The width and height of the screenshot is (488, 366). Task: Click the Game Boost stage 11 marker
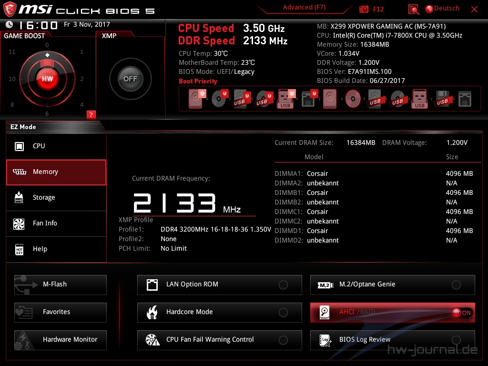(x=12, y=51)
